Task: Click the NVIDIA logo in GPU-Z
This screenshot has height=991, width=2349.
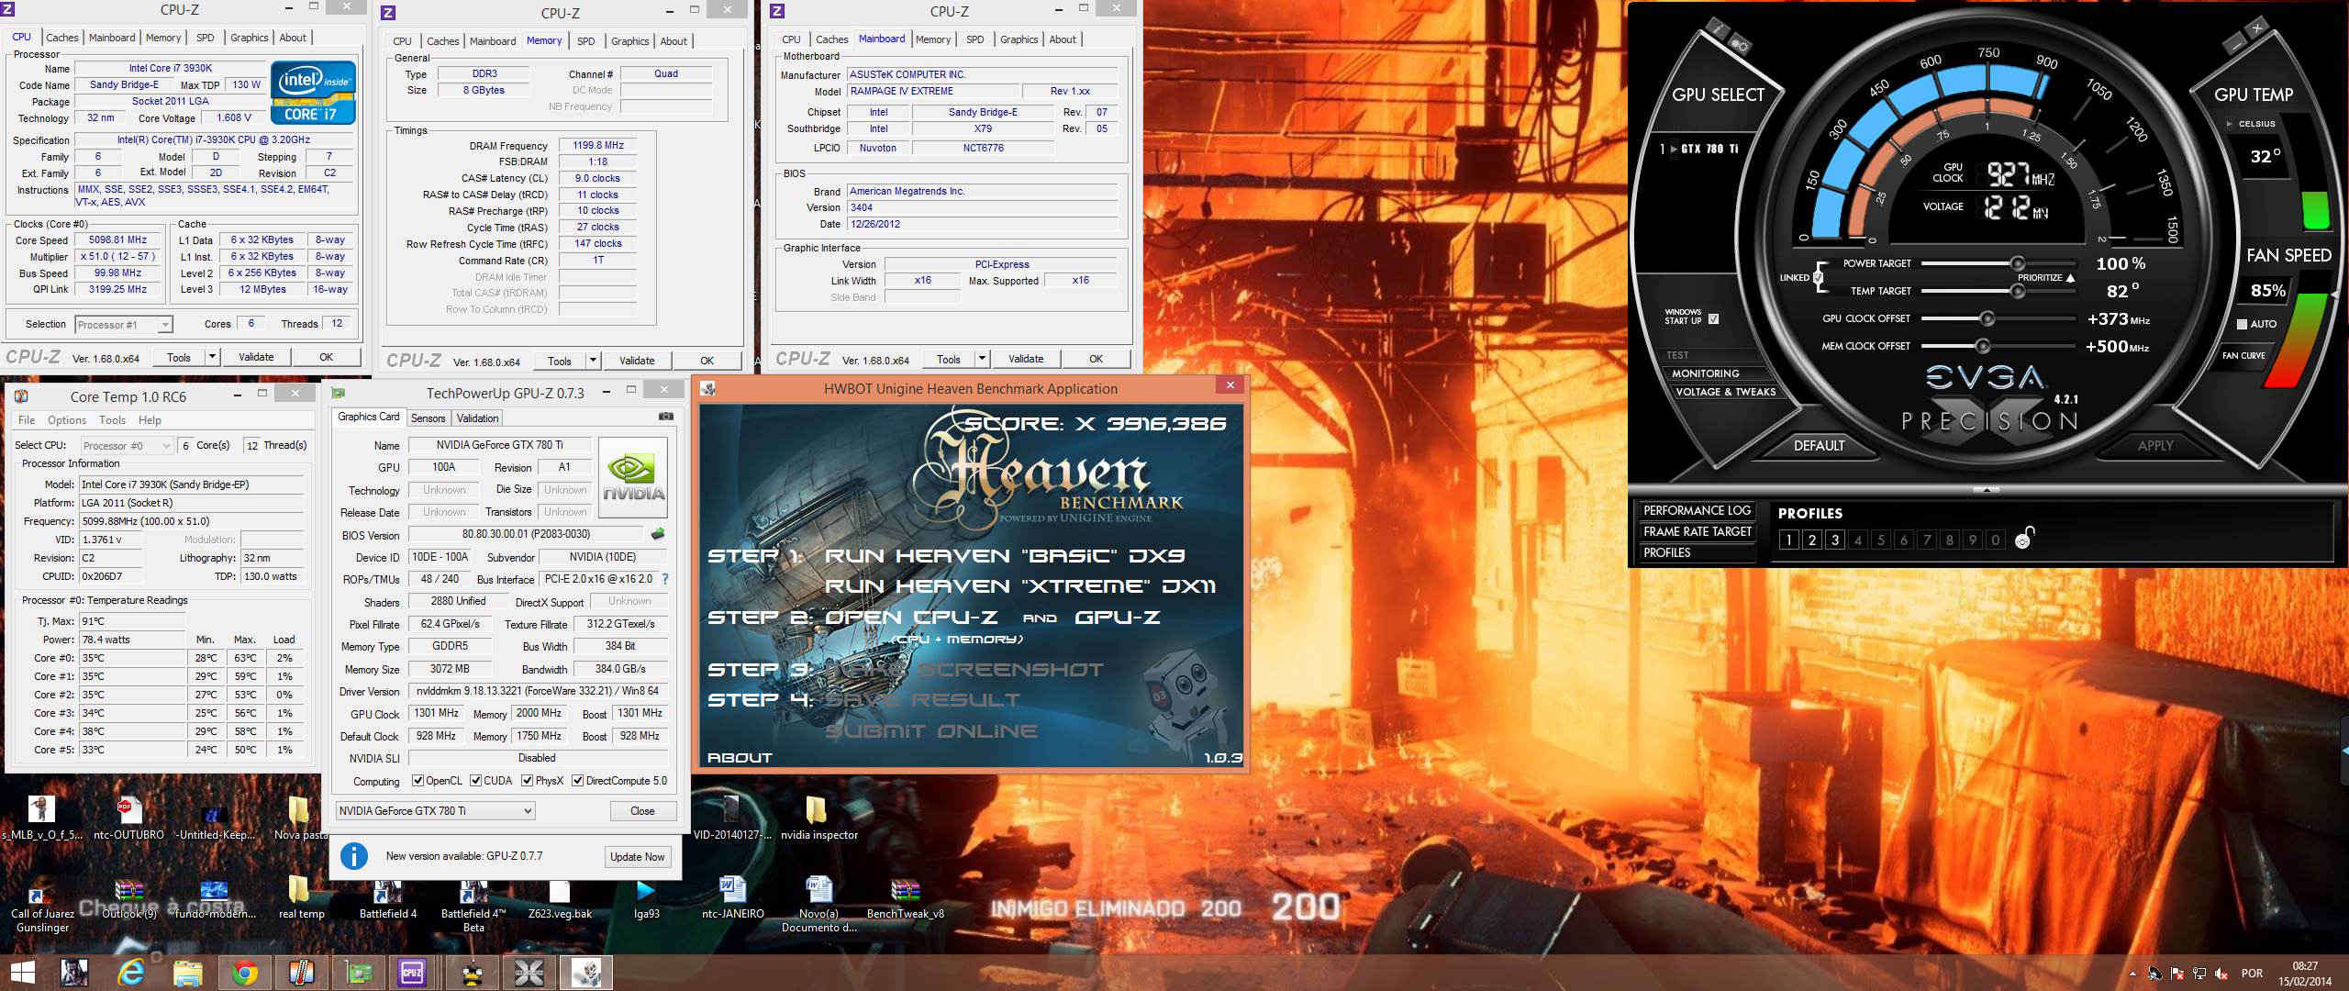Action: 633,478
